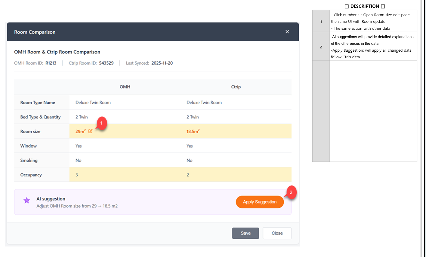
Task: Tick the square box left of DESCRIPTION
Action: coord(347,6)
